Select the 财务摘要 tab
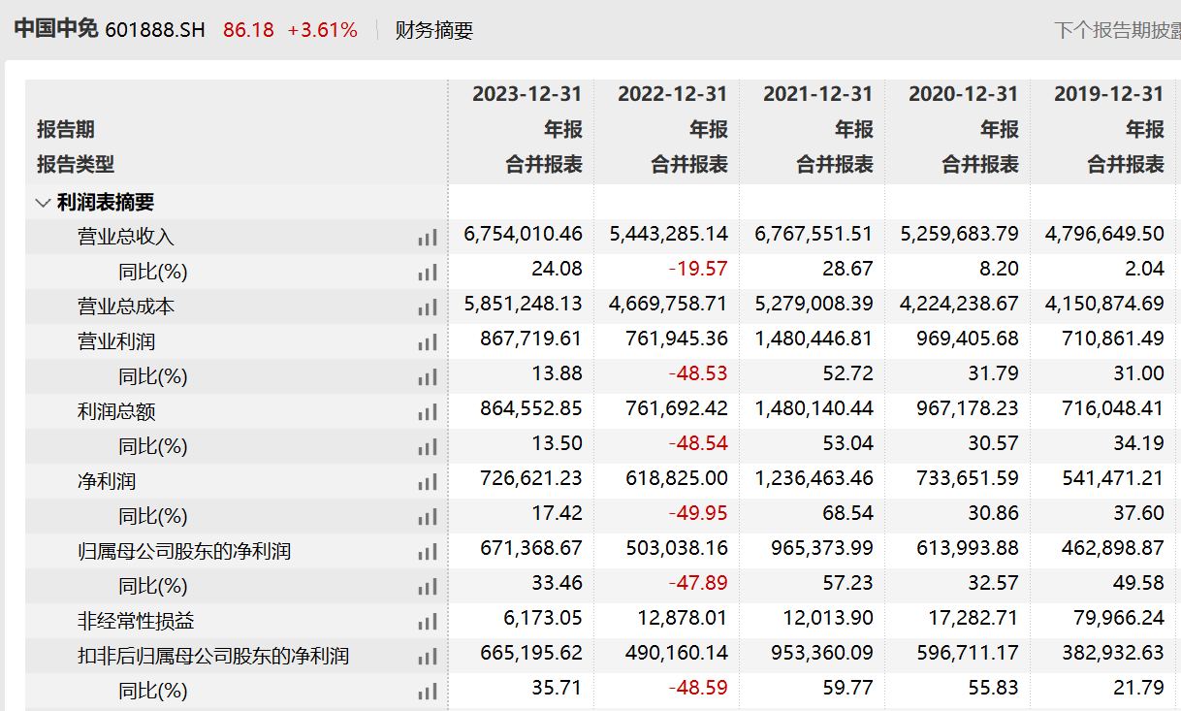Screen dimensions: 1181x711 tap(434, 30)
